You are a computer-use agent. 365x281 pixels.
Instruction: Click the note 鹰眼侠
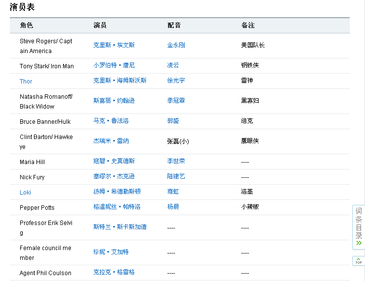pos(250,141)
